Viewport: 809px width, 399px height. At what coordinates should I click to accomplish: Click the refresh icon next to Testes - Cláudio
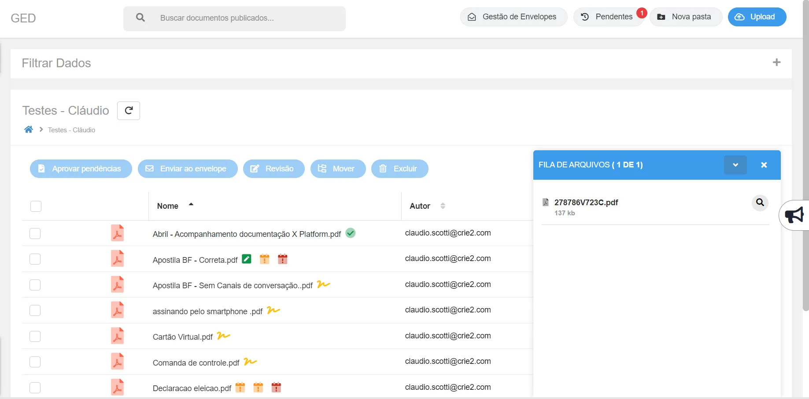point(129,111)
